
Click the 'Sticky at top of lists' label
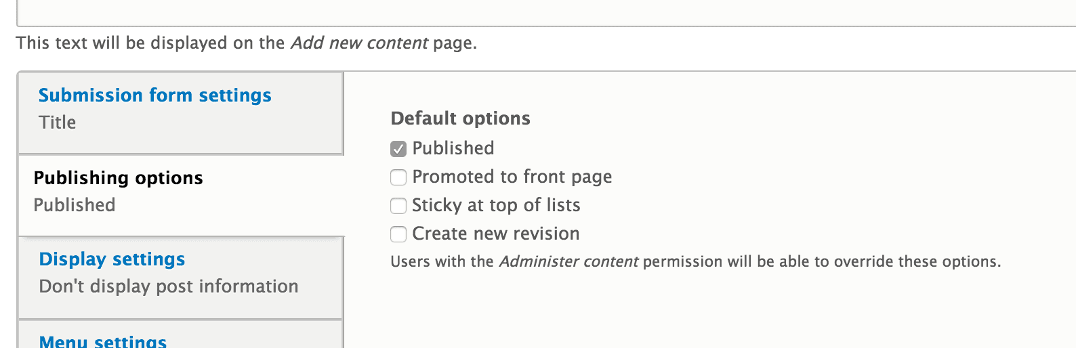pos(496,205)
